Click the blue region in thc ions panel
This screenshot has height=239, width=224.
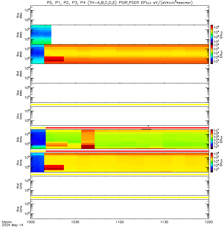37,164
